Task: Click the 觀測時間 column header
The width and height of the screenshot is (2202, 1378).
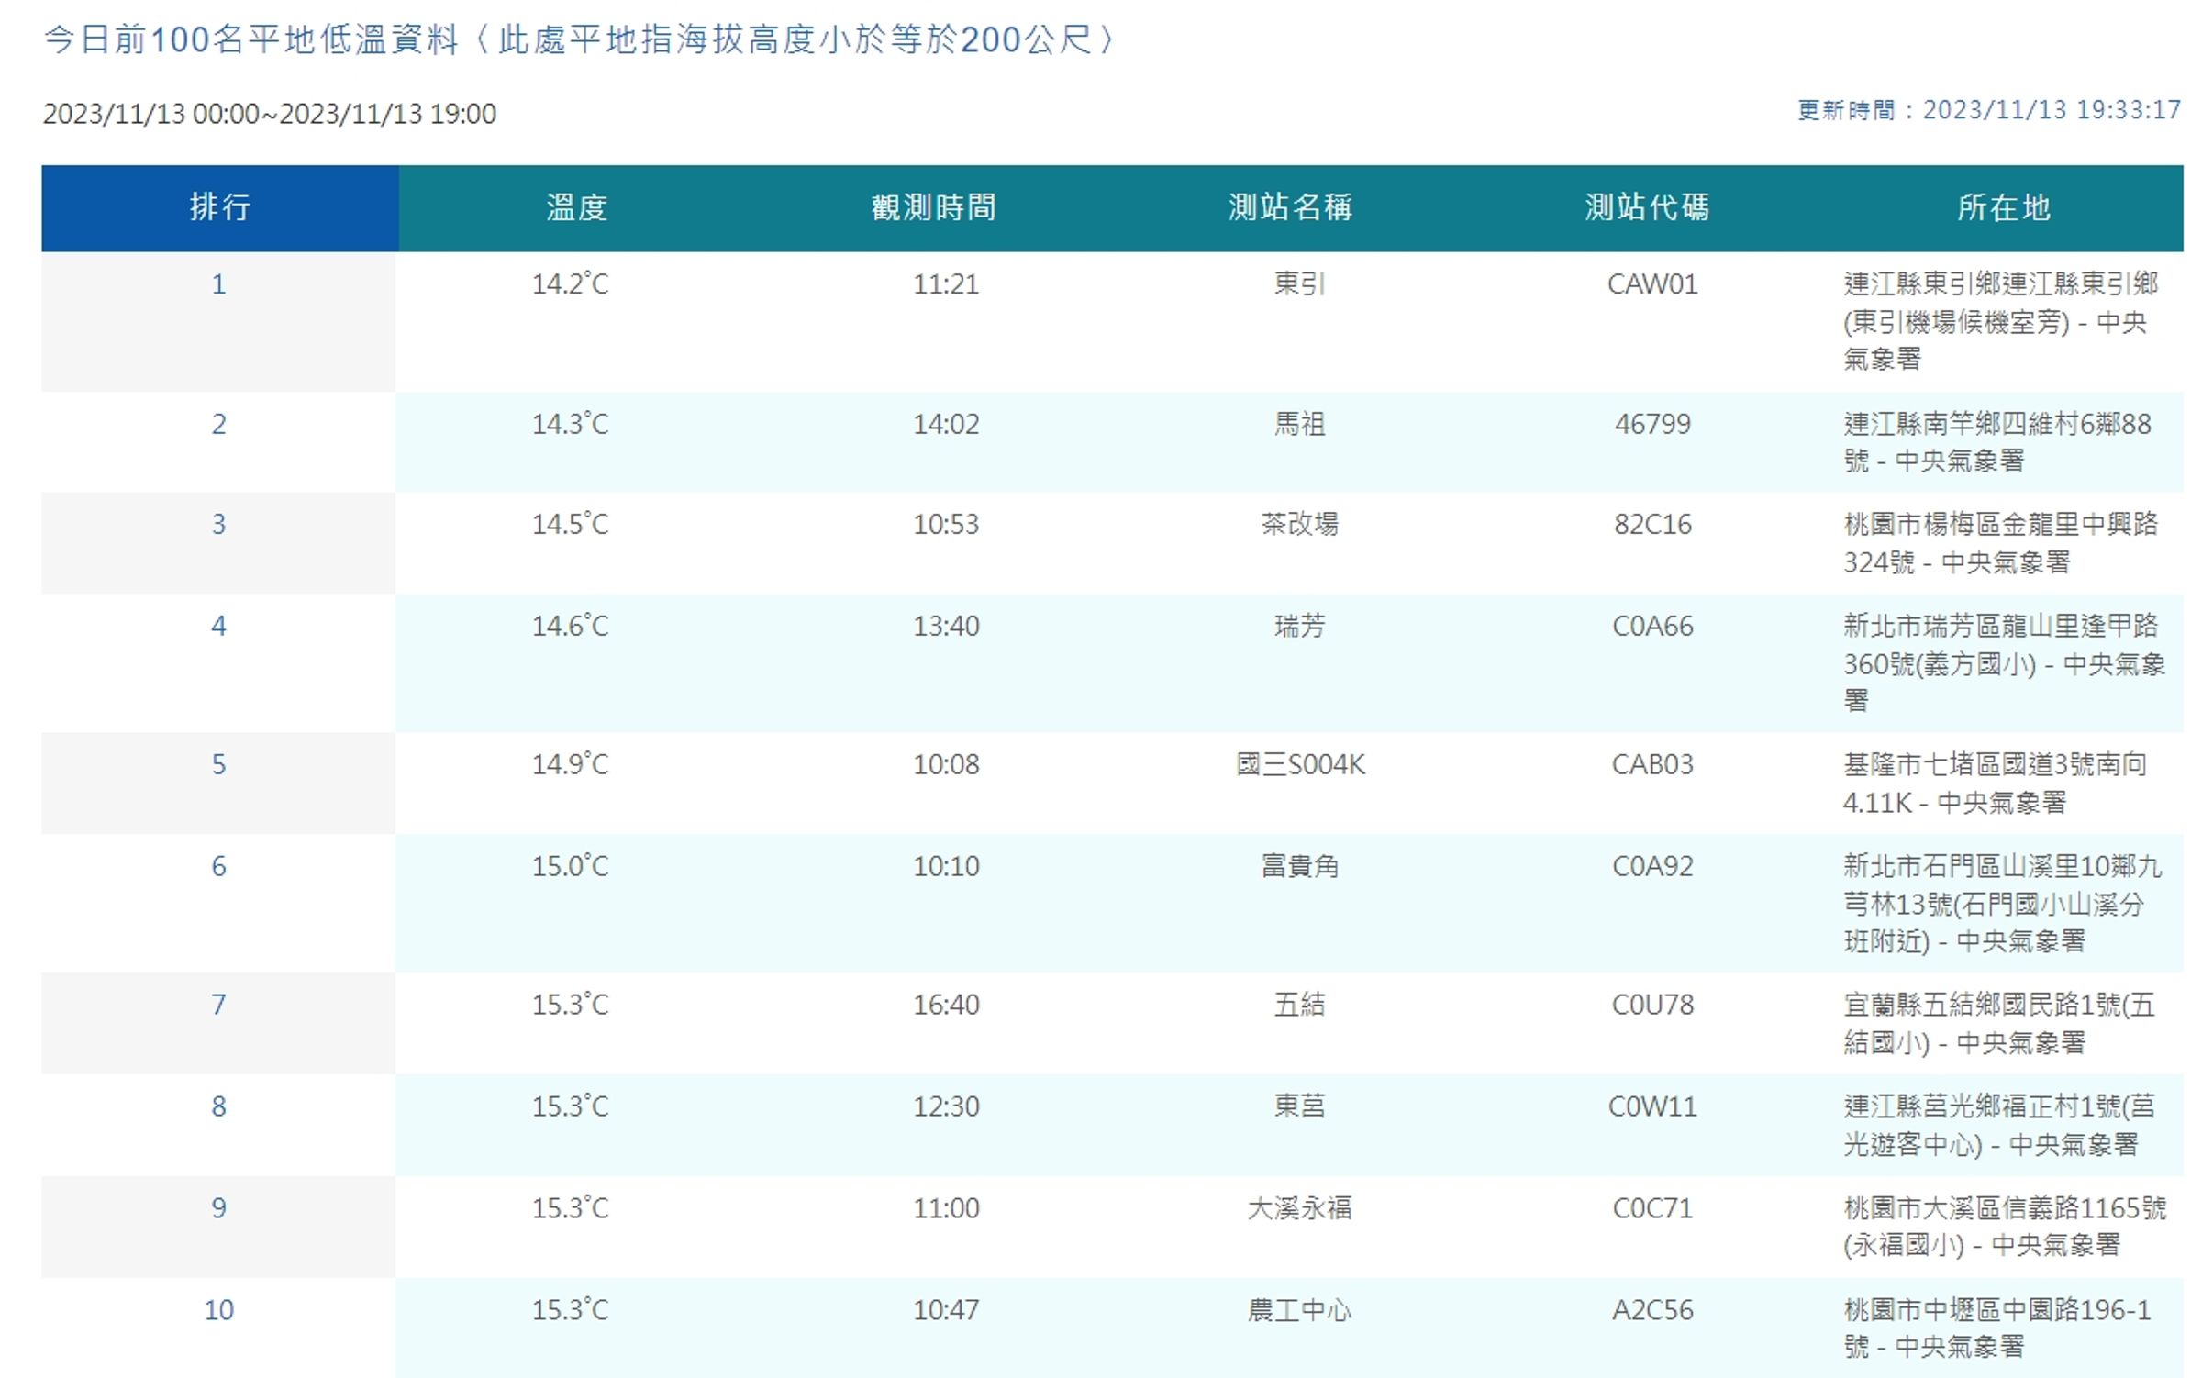Action: [934, 208]
